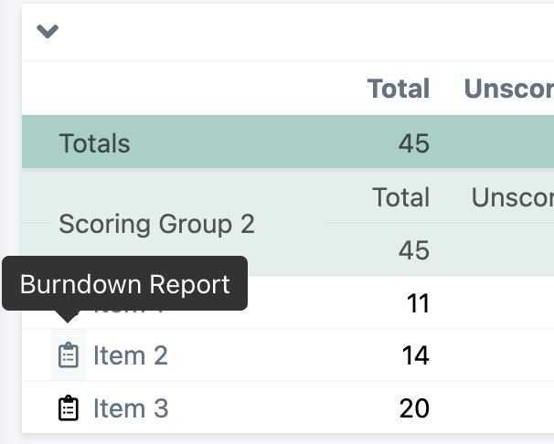This screenshot has width=554, height=444.
Task: Select the Totals row label
Action: coord(95,143)
